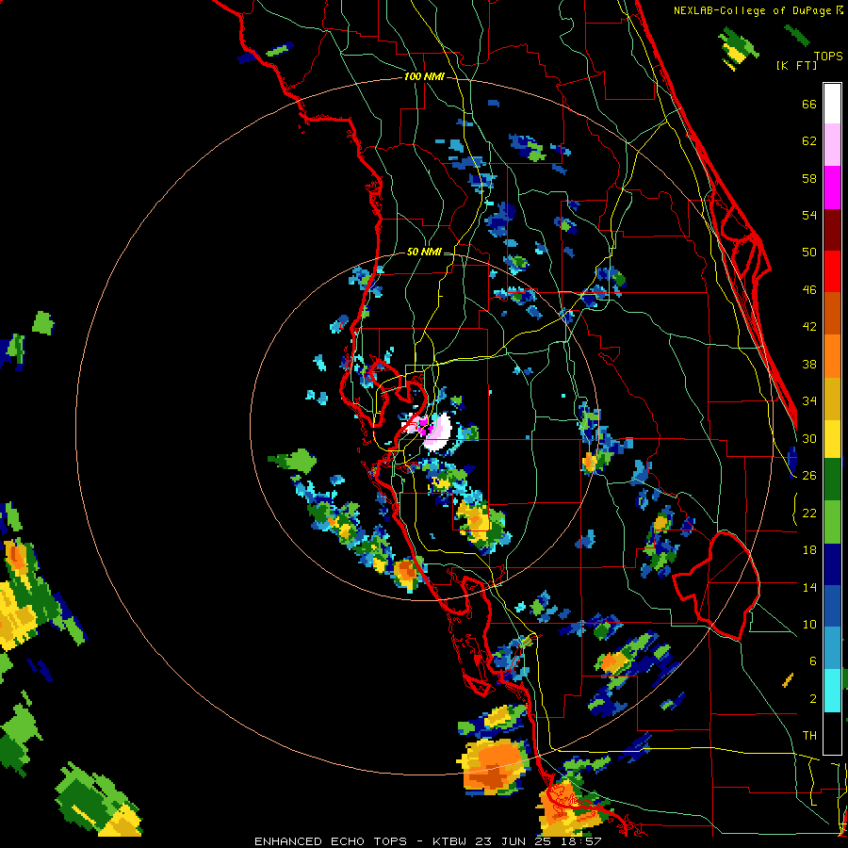The height and width of the screenshot is (848, 848).
Task: Click the 6 legend value
Action: [812, 660]
